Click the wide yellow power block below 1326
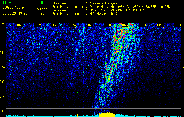 pos(107,115)
